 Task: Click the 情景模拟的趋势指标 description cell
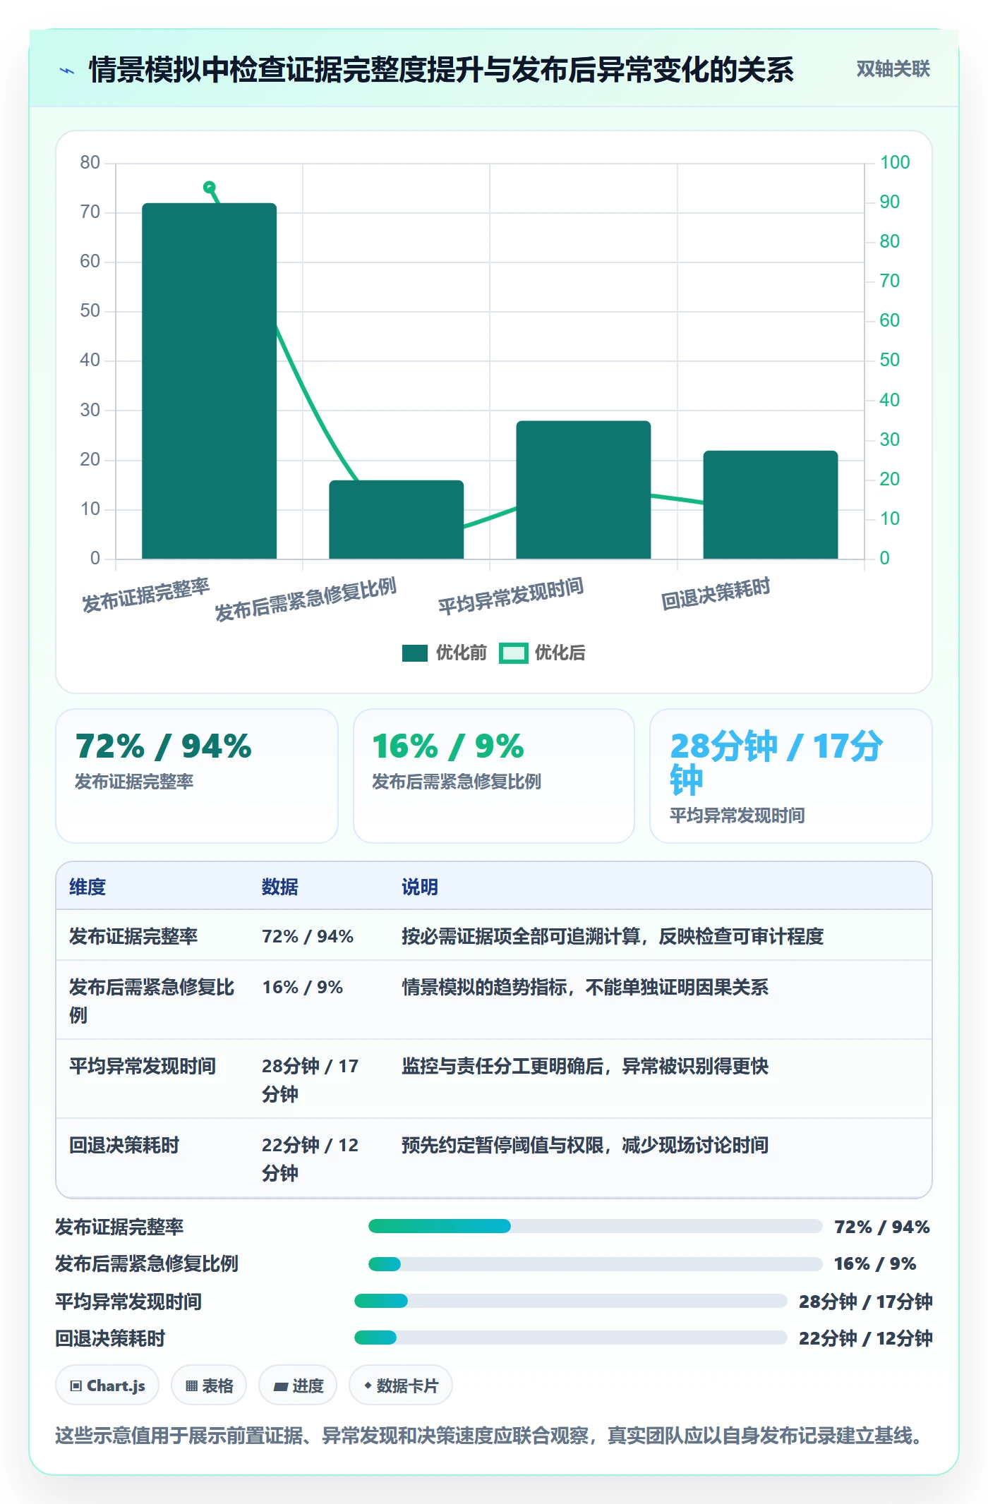pyautogui.click(x=585, y=987)
